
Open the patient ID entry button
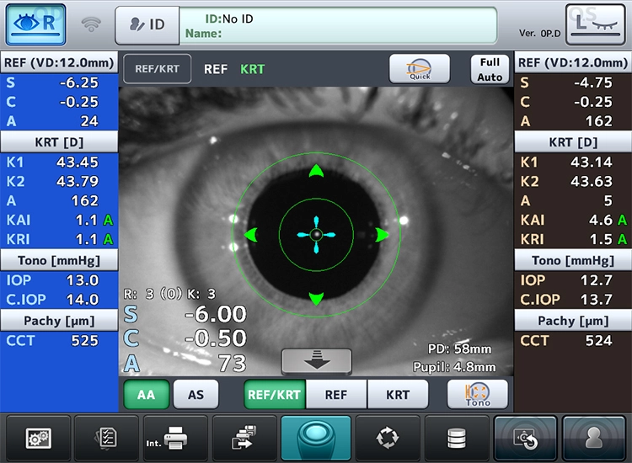[x=147, y=24]
